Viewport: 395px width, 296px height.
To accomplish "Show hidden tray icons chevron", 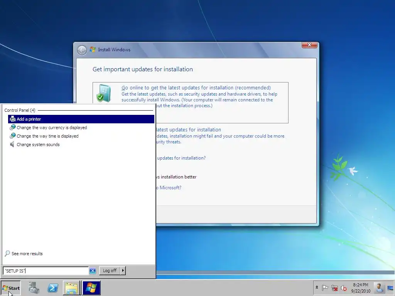I will [317, 288].
